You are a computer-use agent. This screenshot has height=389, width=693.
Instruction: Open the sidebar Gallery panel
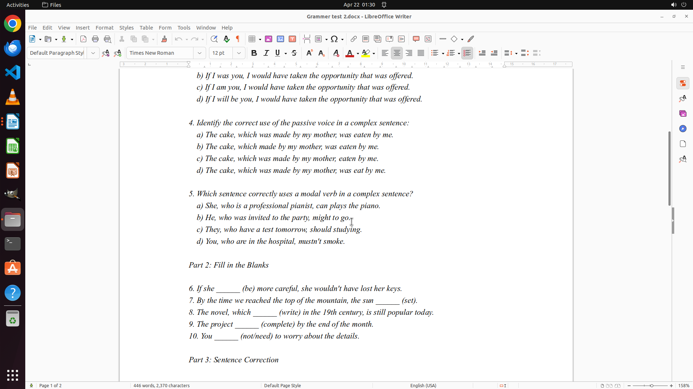[683, 113]
